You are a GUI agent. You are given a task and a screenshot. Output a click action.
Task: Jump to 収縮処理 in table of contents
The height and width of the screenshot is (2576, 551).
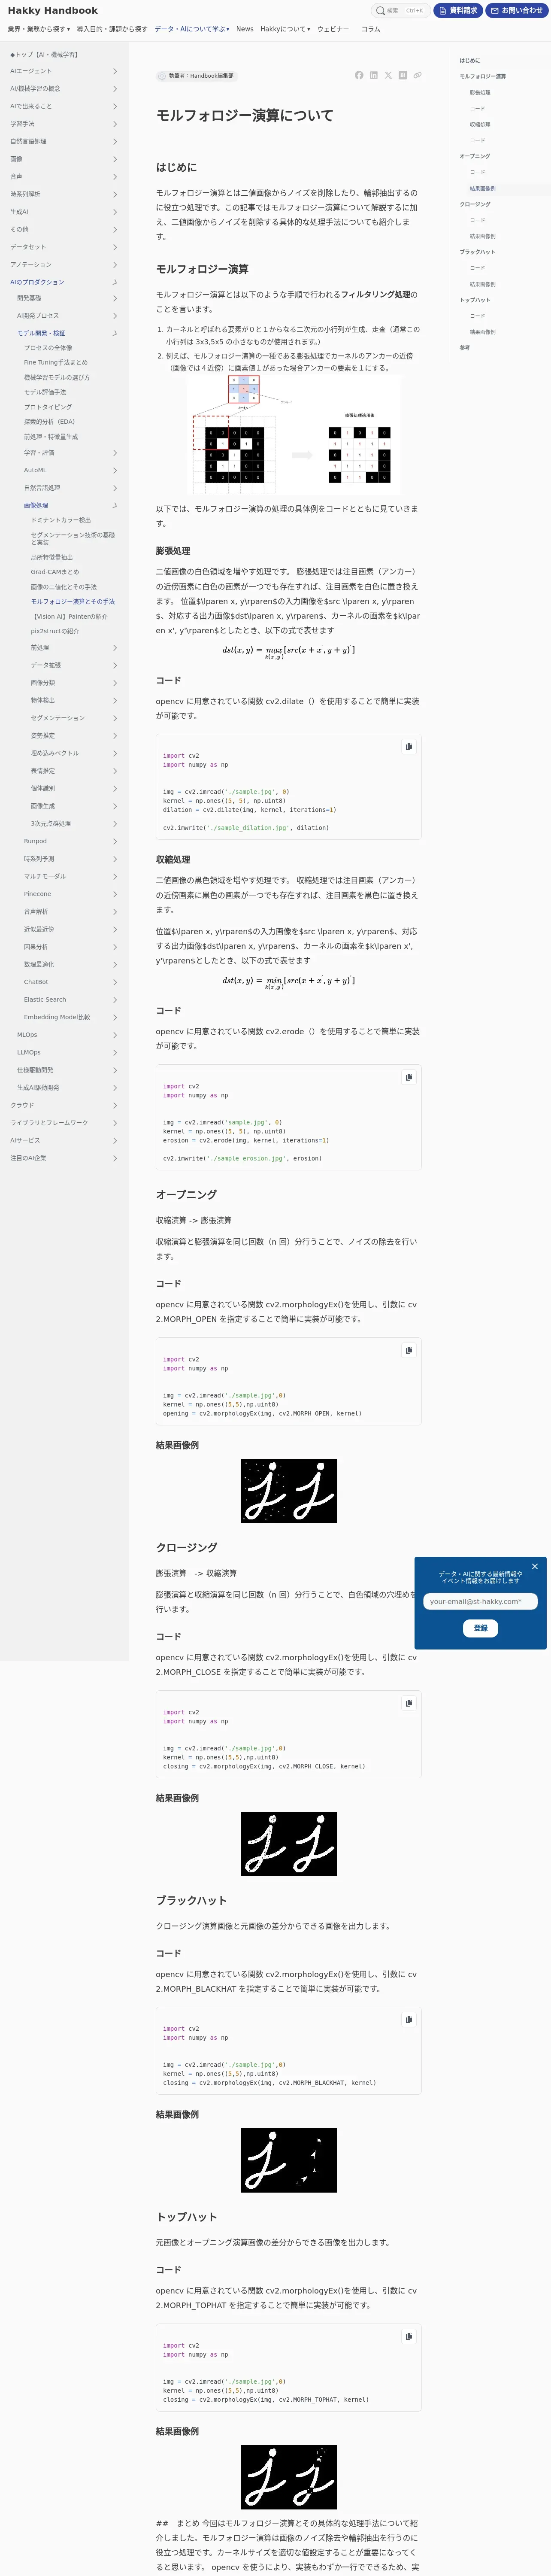(480, 124)
